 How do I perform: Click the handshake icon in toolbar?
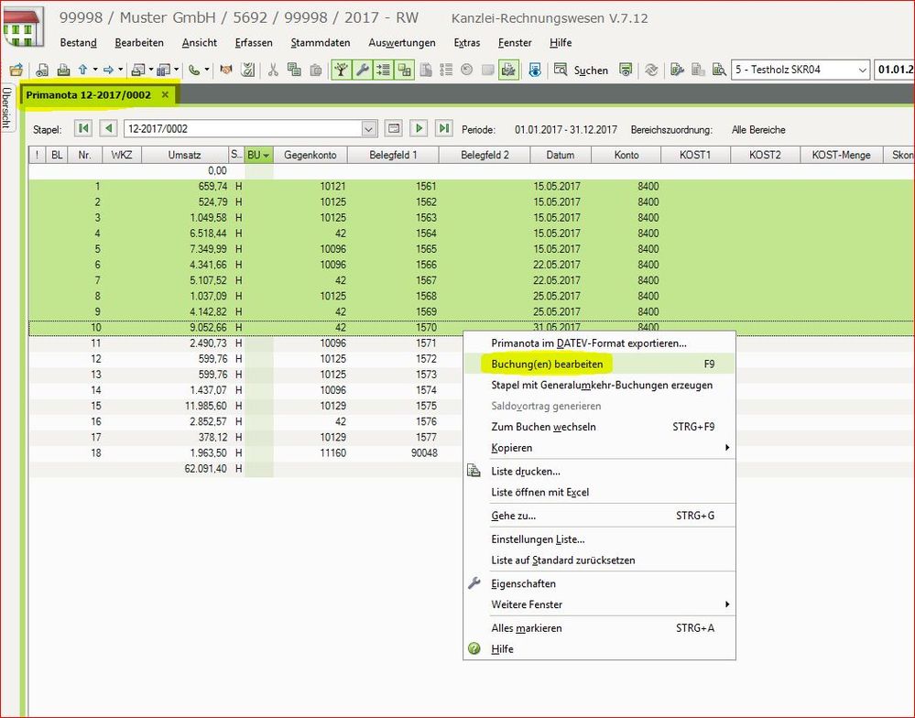click(225, 70)
